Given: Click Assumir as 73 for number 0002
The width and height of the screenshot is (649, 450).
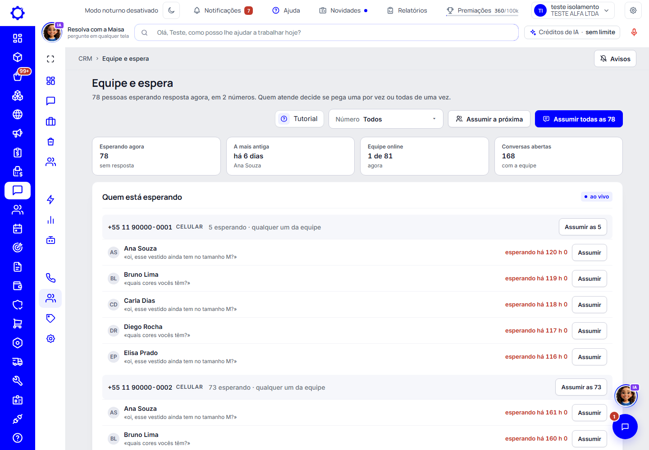Looking at the screenshot, I should (581, 387).
